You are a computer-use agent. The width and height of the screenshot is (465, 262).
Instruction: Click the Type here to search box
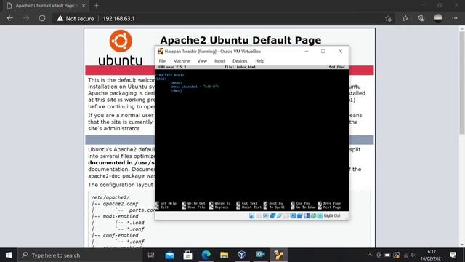(x=80, y=255)
